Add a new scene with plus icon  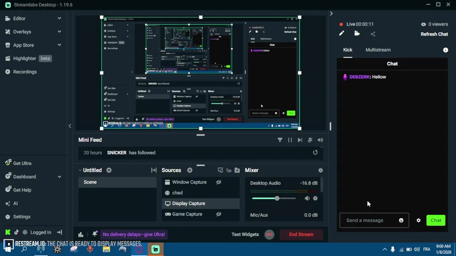pos(109,170)
